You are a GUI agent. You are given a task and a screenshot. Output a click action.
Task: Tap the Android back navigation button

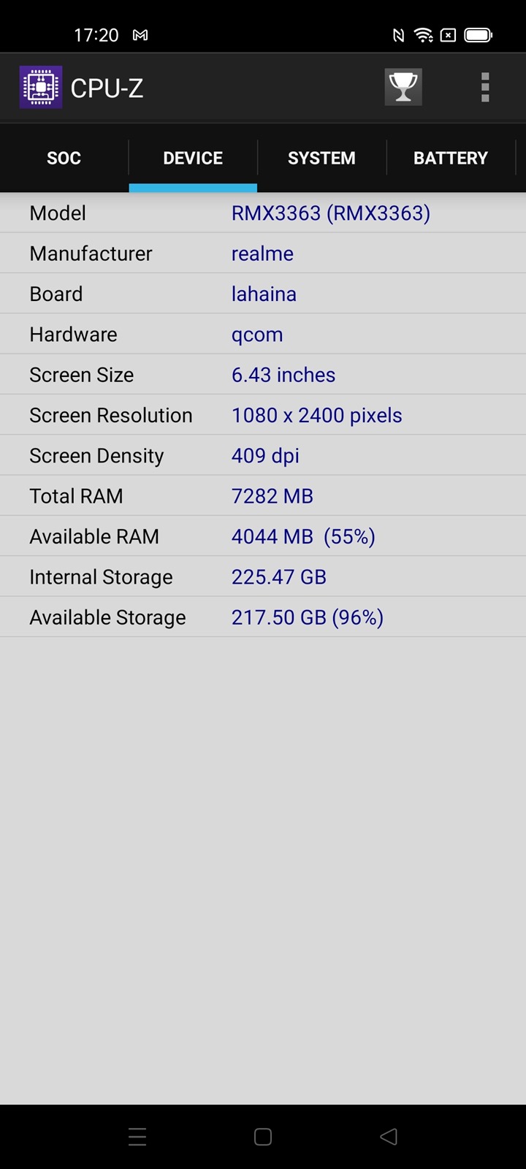(x=389, y=1136)
